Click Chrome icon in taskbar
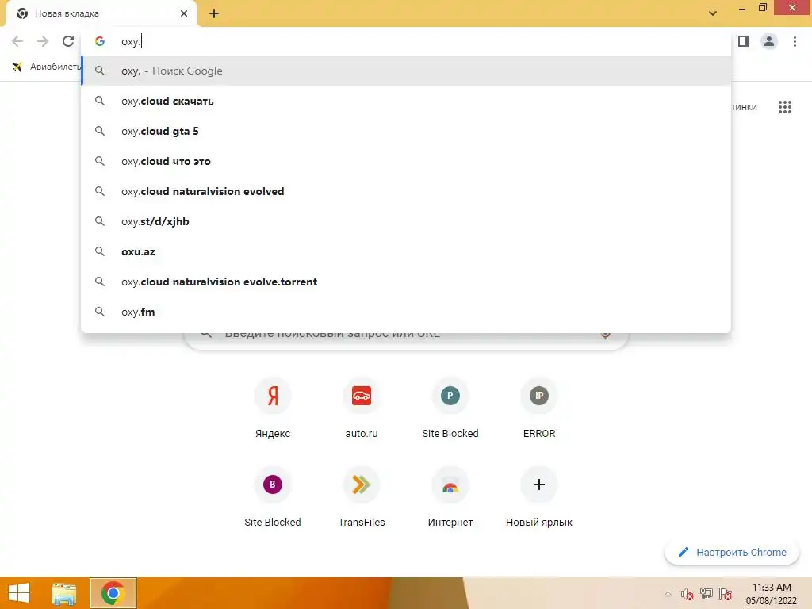 113,593
